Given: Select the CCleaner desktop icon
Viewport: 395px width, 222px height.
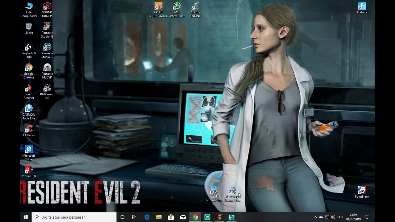Looking at the screenshot, I should tap(29, 131).
